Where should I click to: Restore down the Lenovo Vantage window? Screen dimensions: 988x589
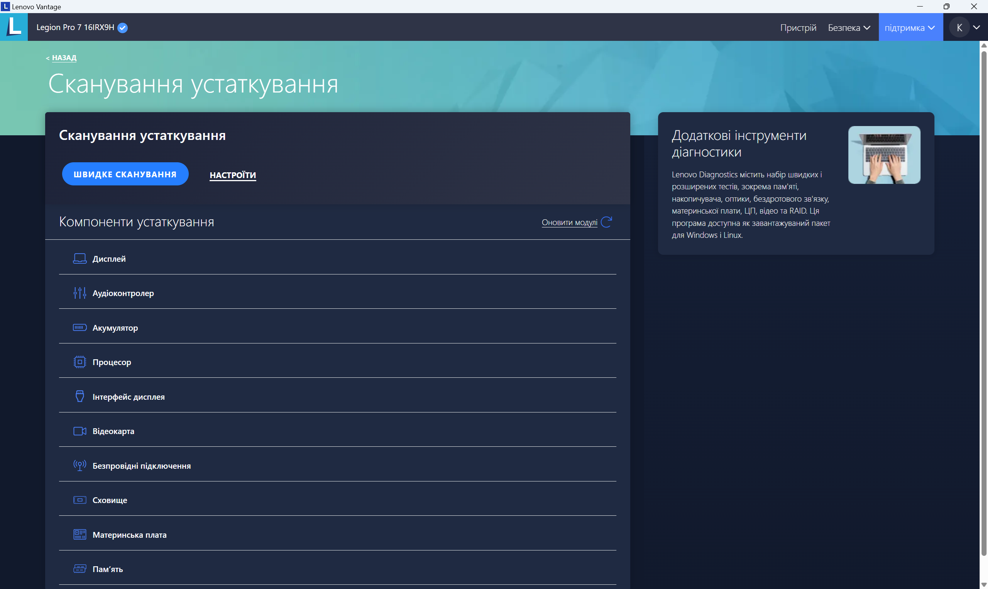[947, 6]
